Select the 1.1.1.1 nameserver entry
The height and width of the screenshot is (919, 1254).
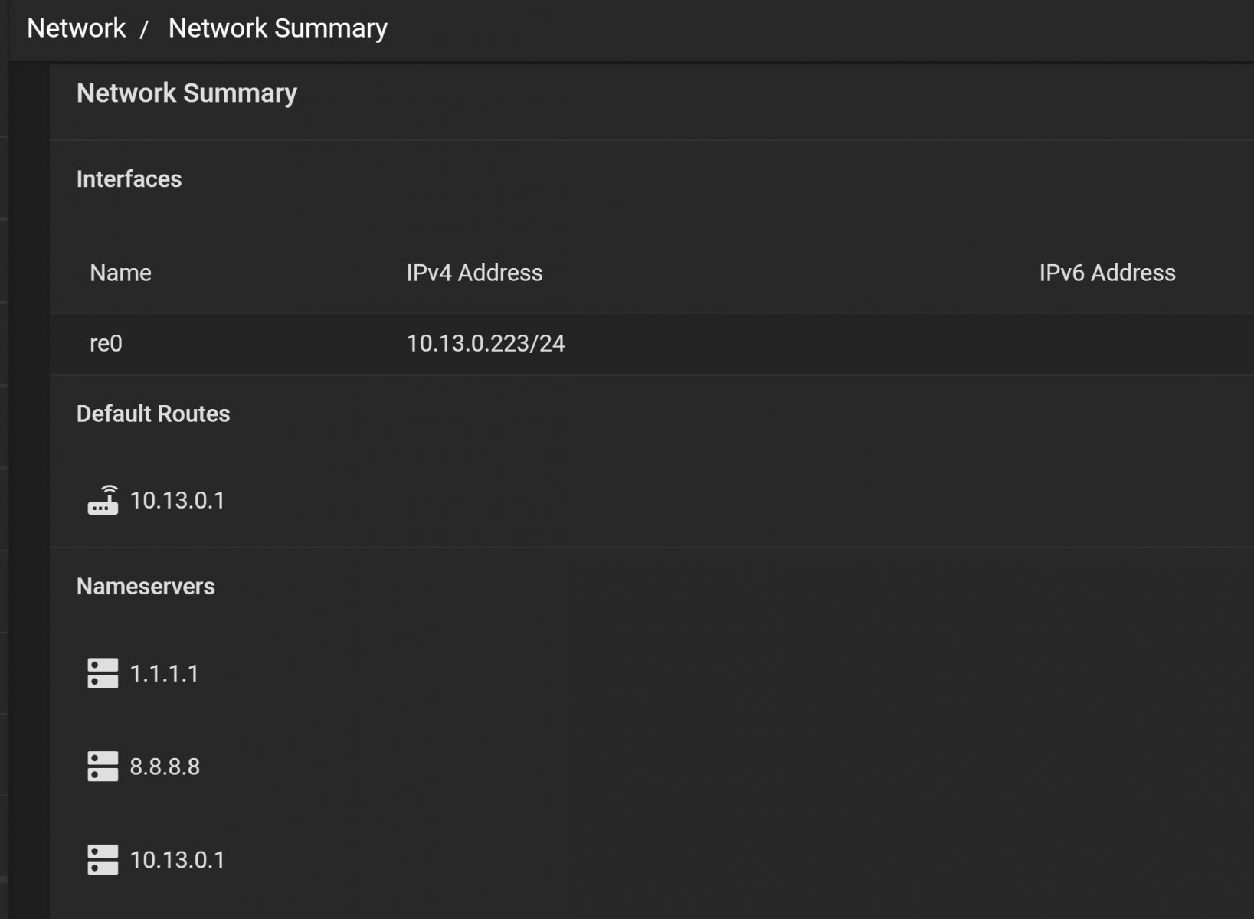tap(165, 673)
